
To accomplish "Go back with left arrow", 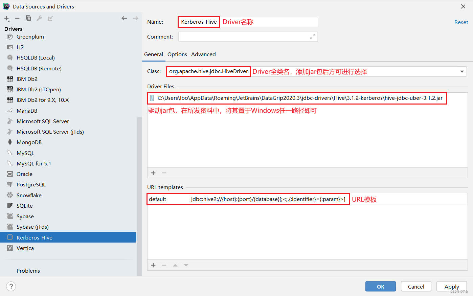I will click(x=124, y=18).
